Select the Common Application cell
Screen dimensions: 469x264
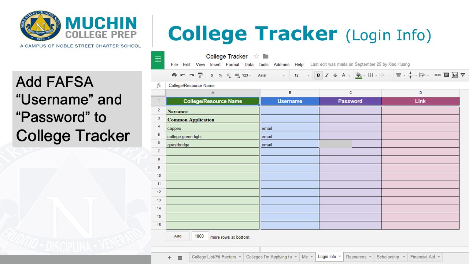pyautogui.click(x=213, y=120)
